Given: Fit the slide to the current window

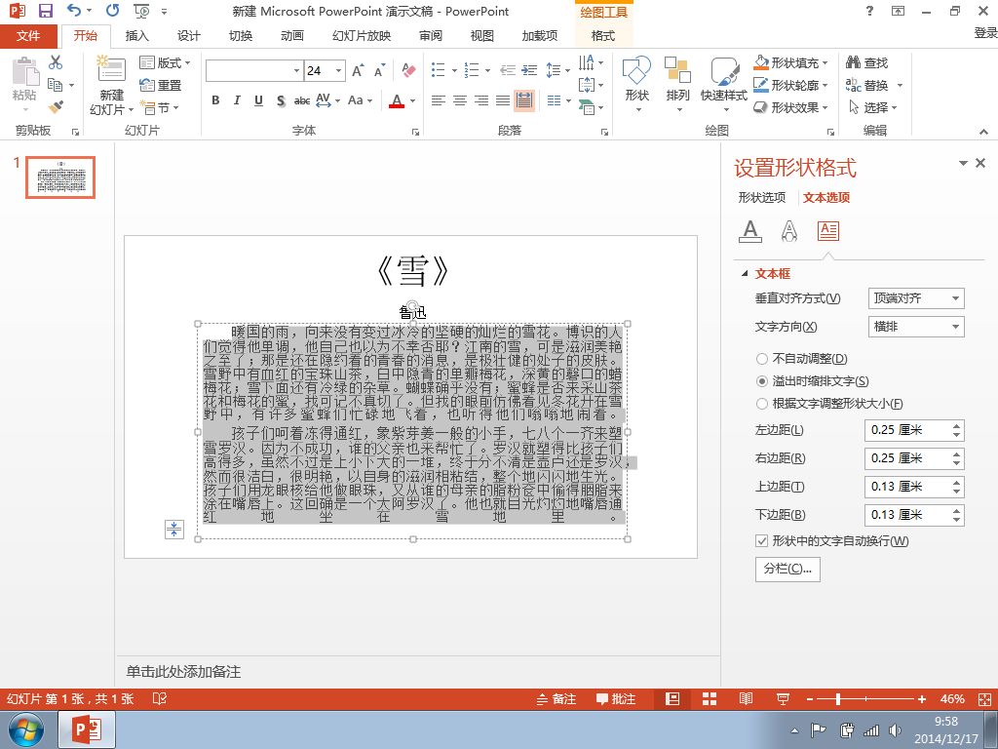Looking at the screenshot, I should (984, 699).
